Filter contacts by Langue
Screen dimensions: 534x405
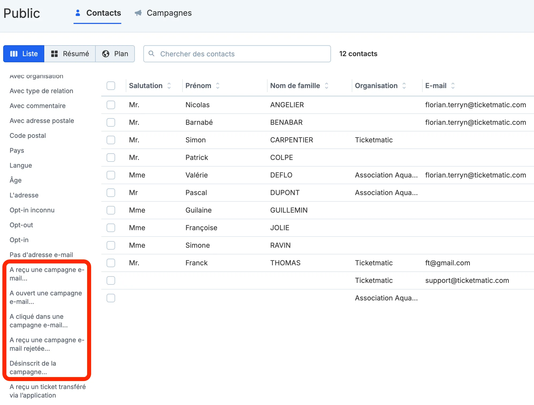pyautogui.click(x=21, y=166)
